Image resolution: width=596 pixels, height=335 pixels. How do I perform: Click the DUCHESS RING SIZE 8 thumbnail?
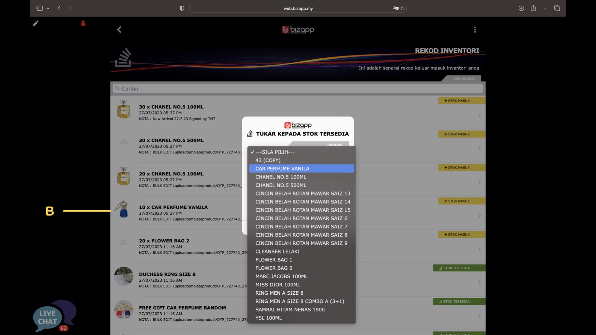coord(124,276)
